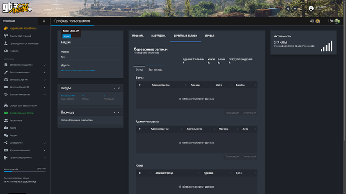
Task: Open notifications bell in header
Action: [295, 9]
